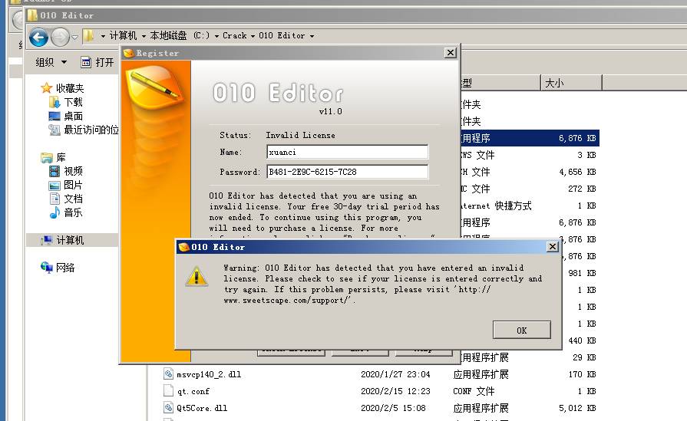Click the 图片 picture icon

click(54, 185)
